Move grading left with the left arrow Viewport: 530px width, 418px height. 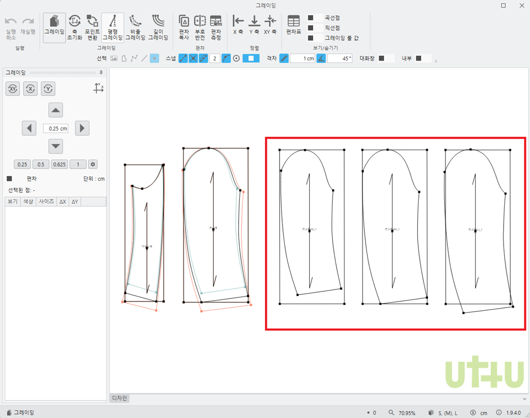point(29,128)
